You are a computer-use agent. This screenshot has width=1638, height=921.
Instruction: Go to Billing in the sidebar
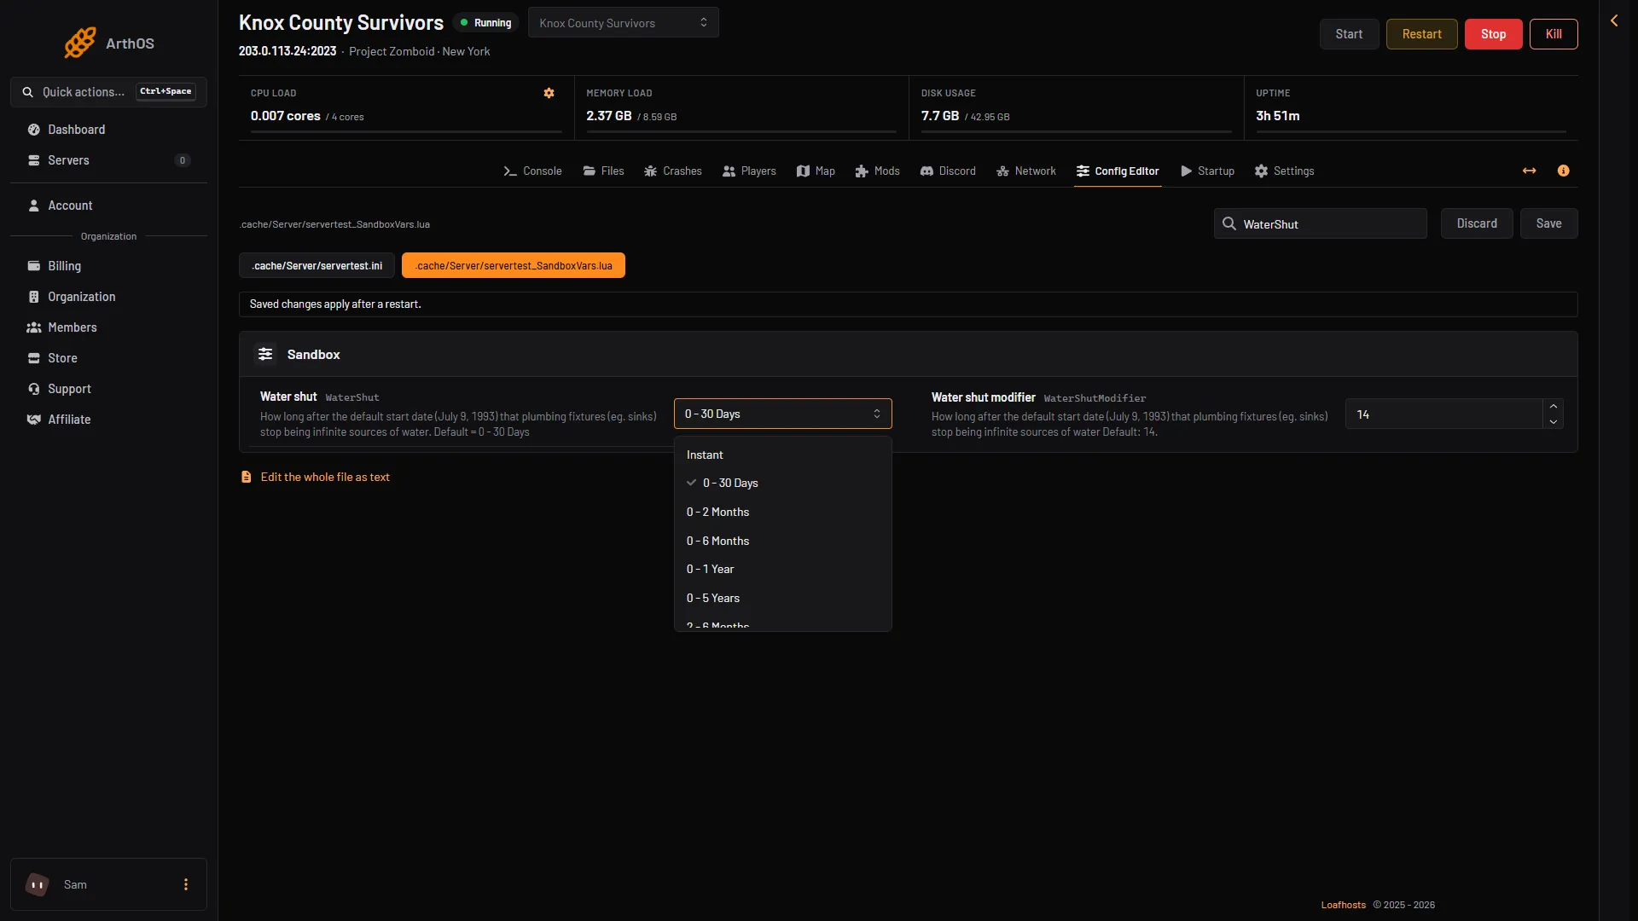click(108, 266)
